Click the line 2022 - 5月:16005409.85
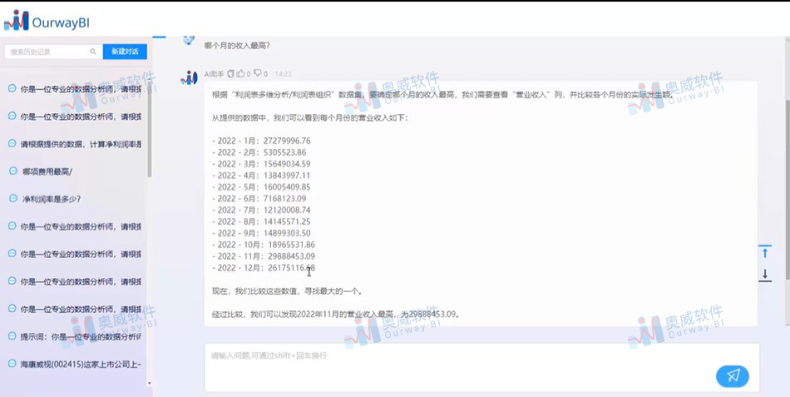 tap(261, 187)
